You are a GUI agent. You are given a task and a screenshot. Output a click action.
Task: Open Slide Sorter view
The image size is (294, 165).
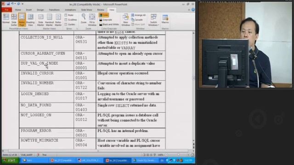14,19
